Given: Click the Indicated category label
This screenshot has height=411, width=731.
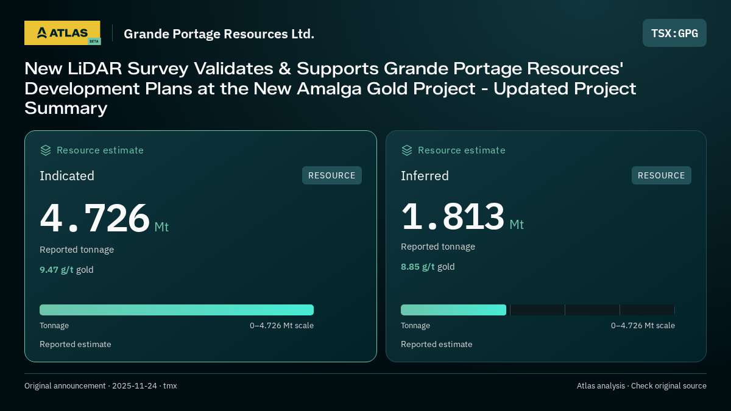Looking at the screenshot, I should [x=67, y=176].
